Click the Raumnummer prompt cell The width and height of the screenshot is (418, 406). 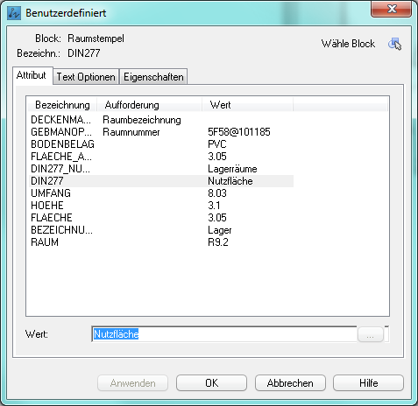tap(131, 132)
